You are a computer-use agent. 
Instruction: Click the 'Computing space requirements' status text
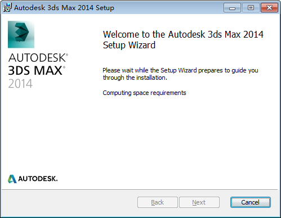tap(144, 93)
